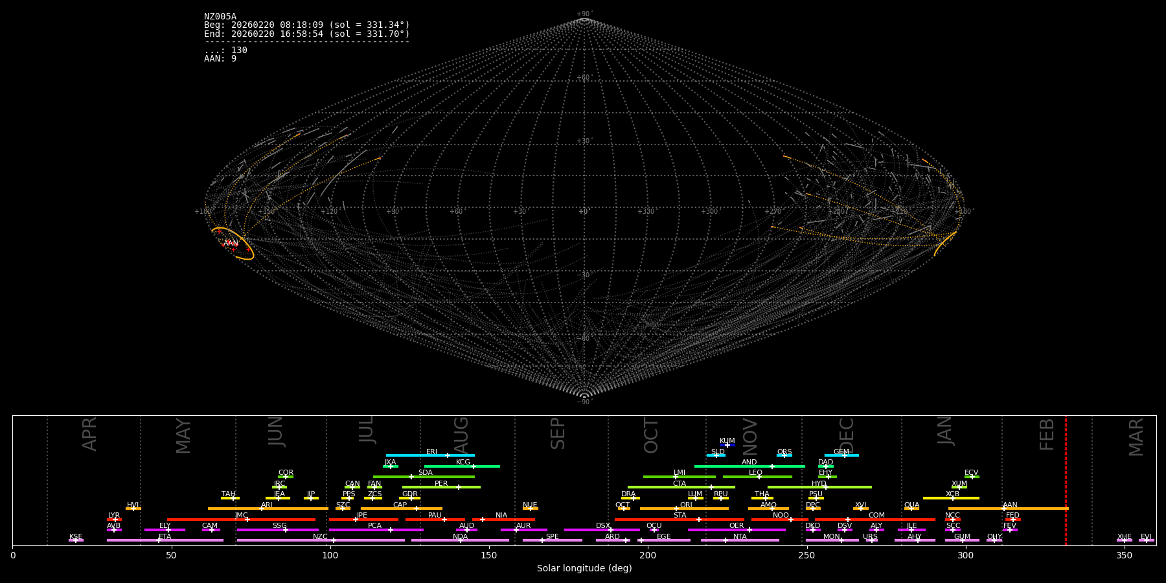Click the ORI shower label

tap(686, 505)
